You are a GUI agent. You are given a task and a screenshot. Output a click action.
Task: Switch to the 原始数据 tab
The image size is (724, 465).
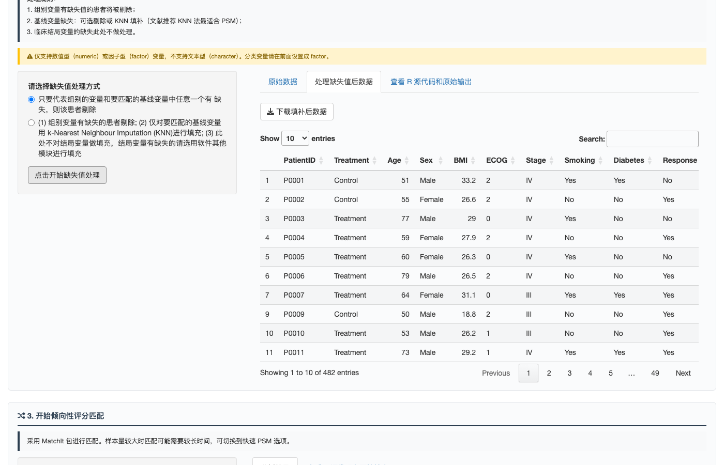283,82
